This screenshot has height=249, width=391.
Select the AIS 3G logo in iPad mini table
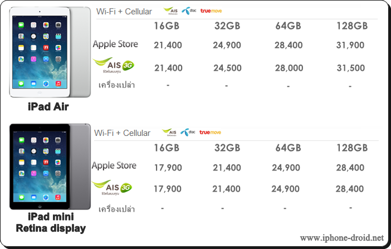tap(112, 187)
